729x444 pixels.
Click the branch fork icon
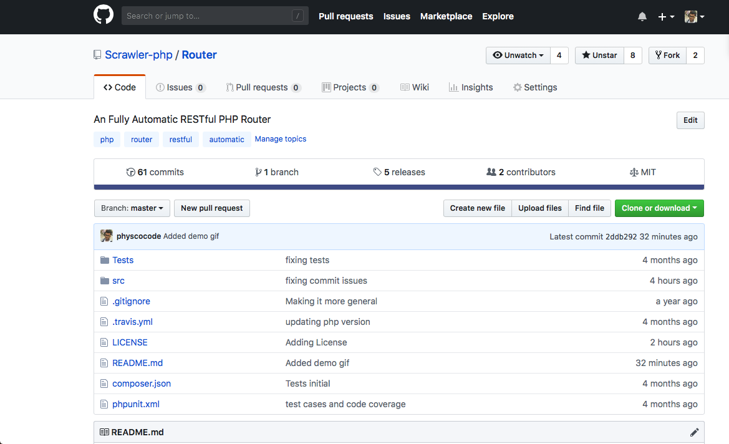258,172
